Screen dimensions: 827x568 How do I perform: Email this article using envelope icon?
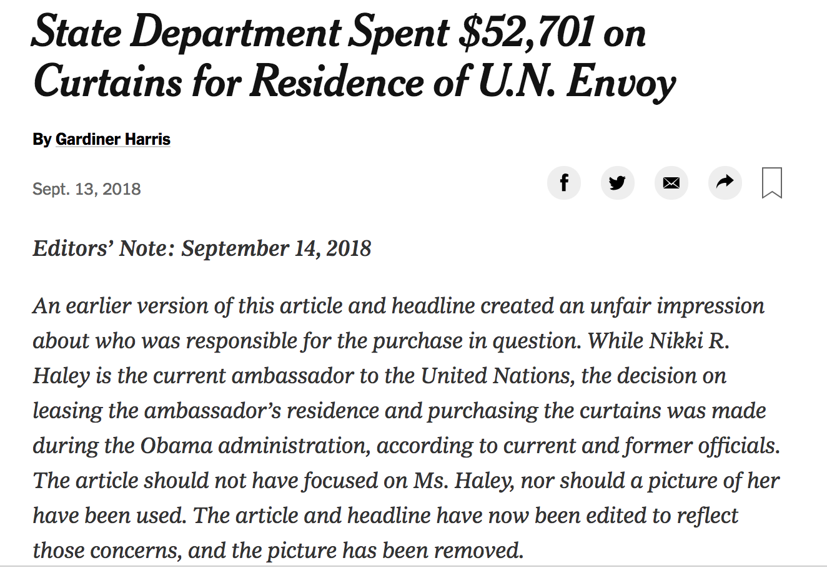[671, 183]
